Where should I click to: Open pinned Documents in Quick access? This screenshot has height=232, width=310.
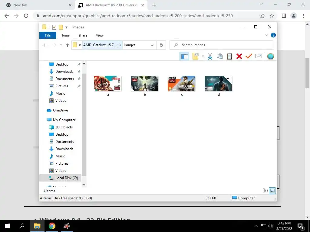pyautogui.click(x=64, y=79)
